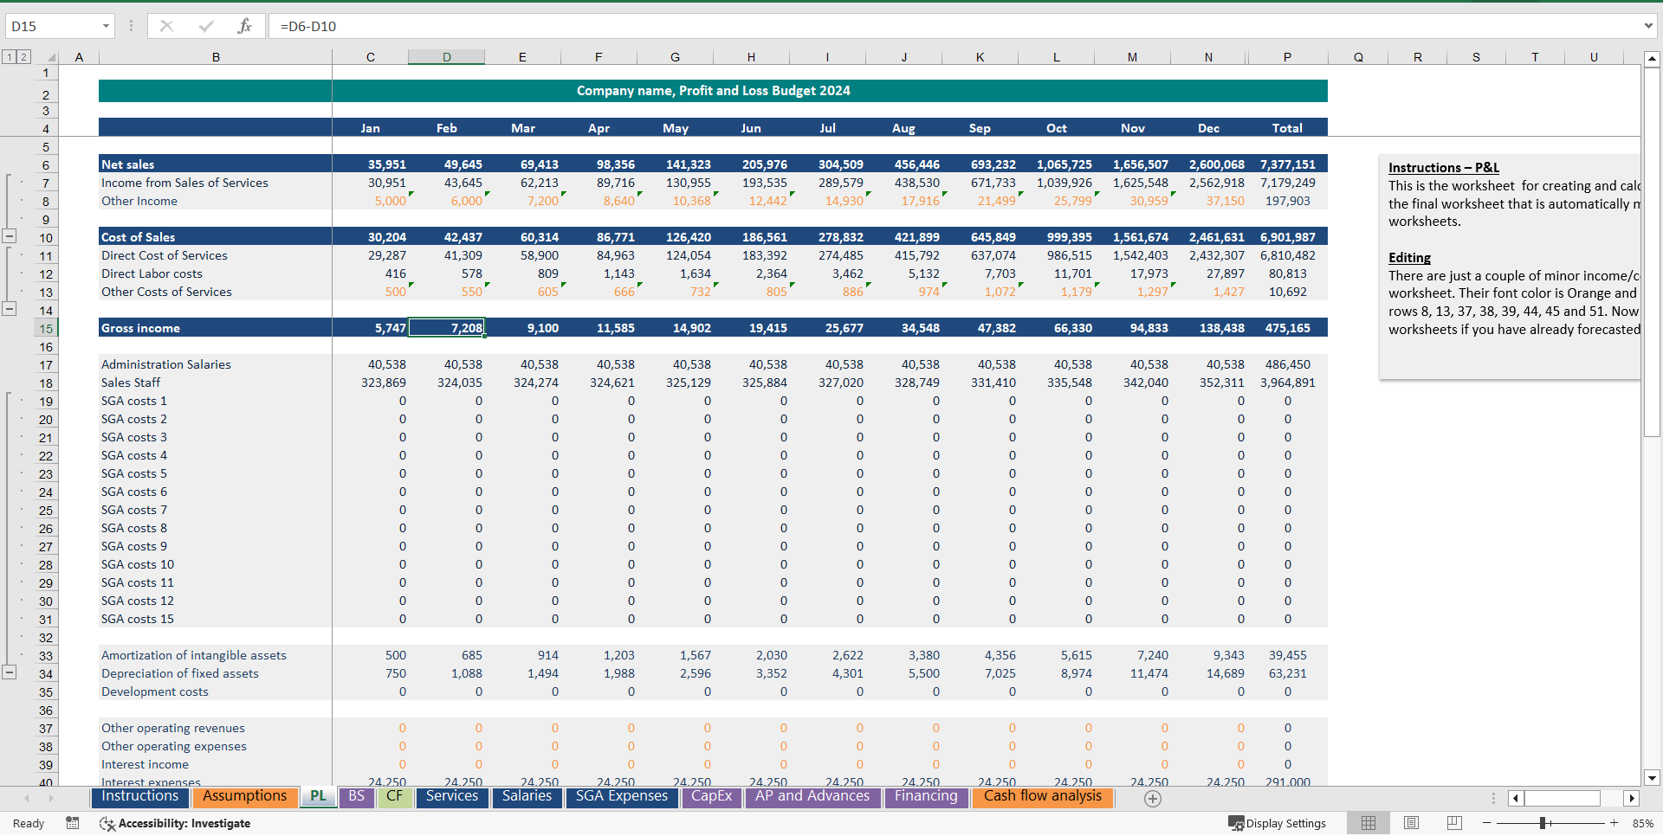The width and height of the screenshot is (1663, 836).
Task: Open the Name Box dropdown
Action: pyautogui.click(x=107, y=26)
